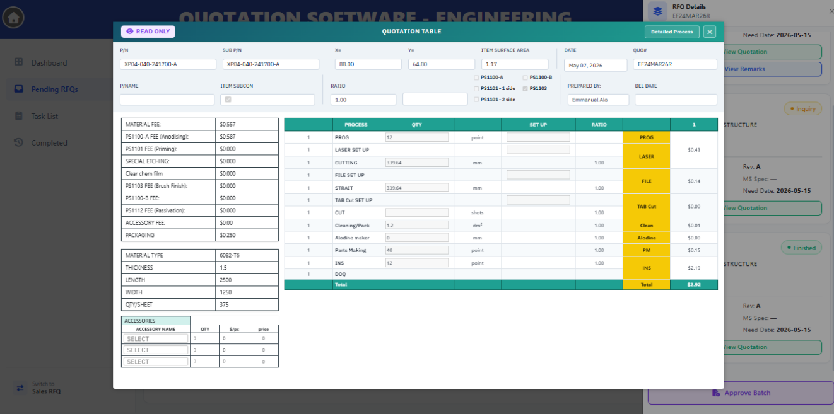Image resolution: width=834 pixels, height=414 pixels.
Task: Click the Pending RFQs sidebar icon
Action: [x=19, y=89]
